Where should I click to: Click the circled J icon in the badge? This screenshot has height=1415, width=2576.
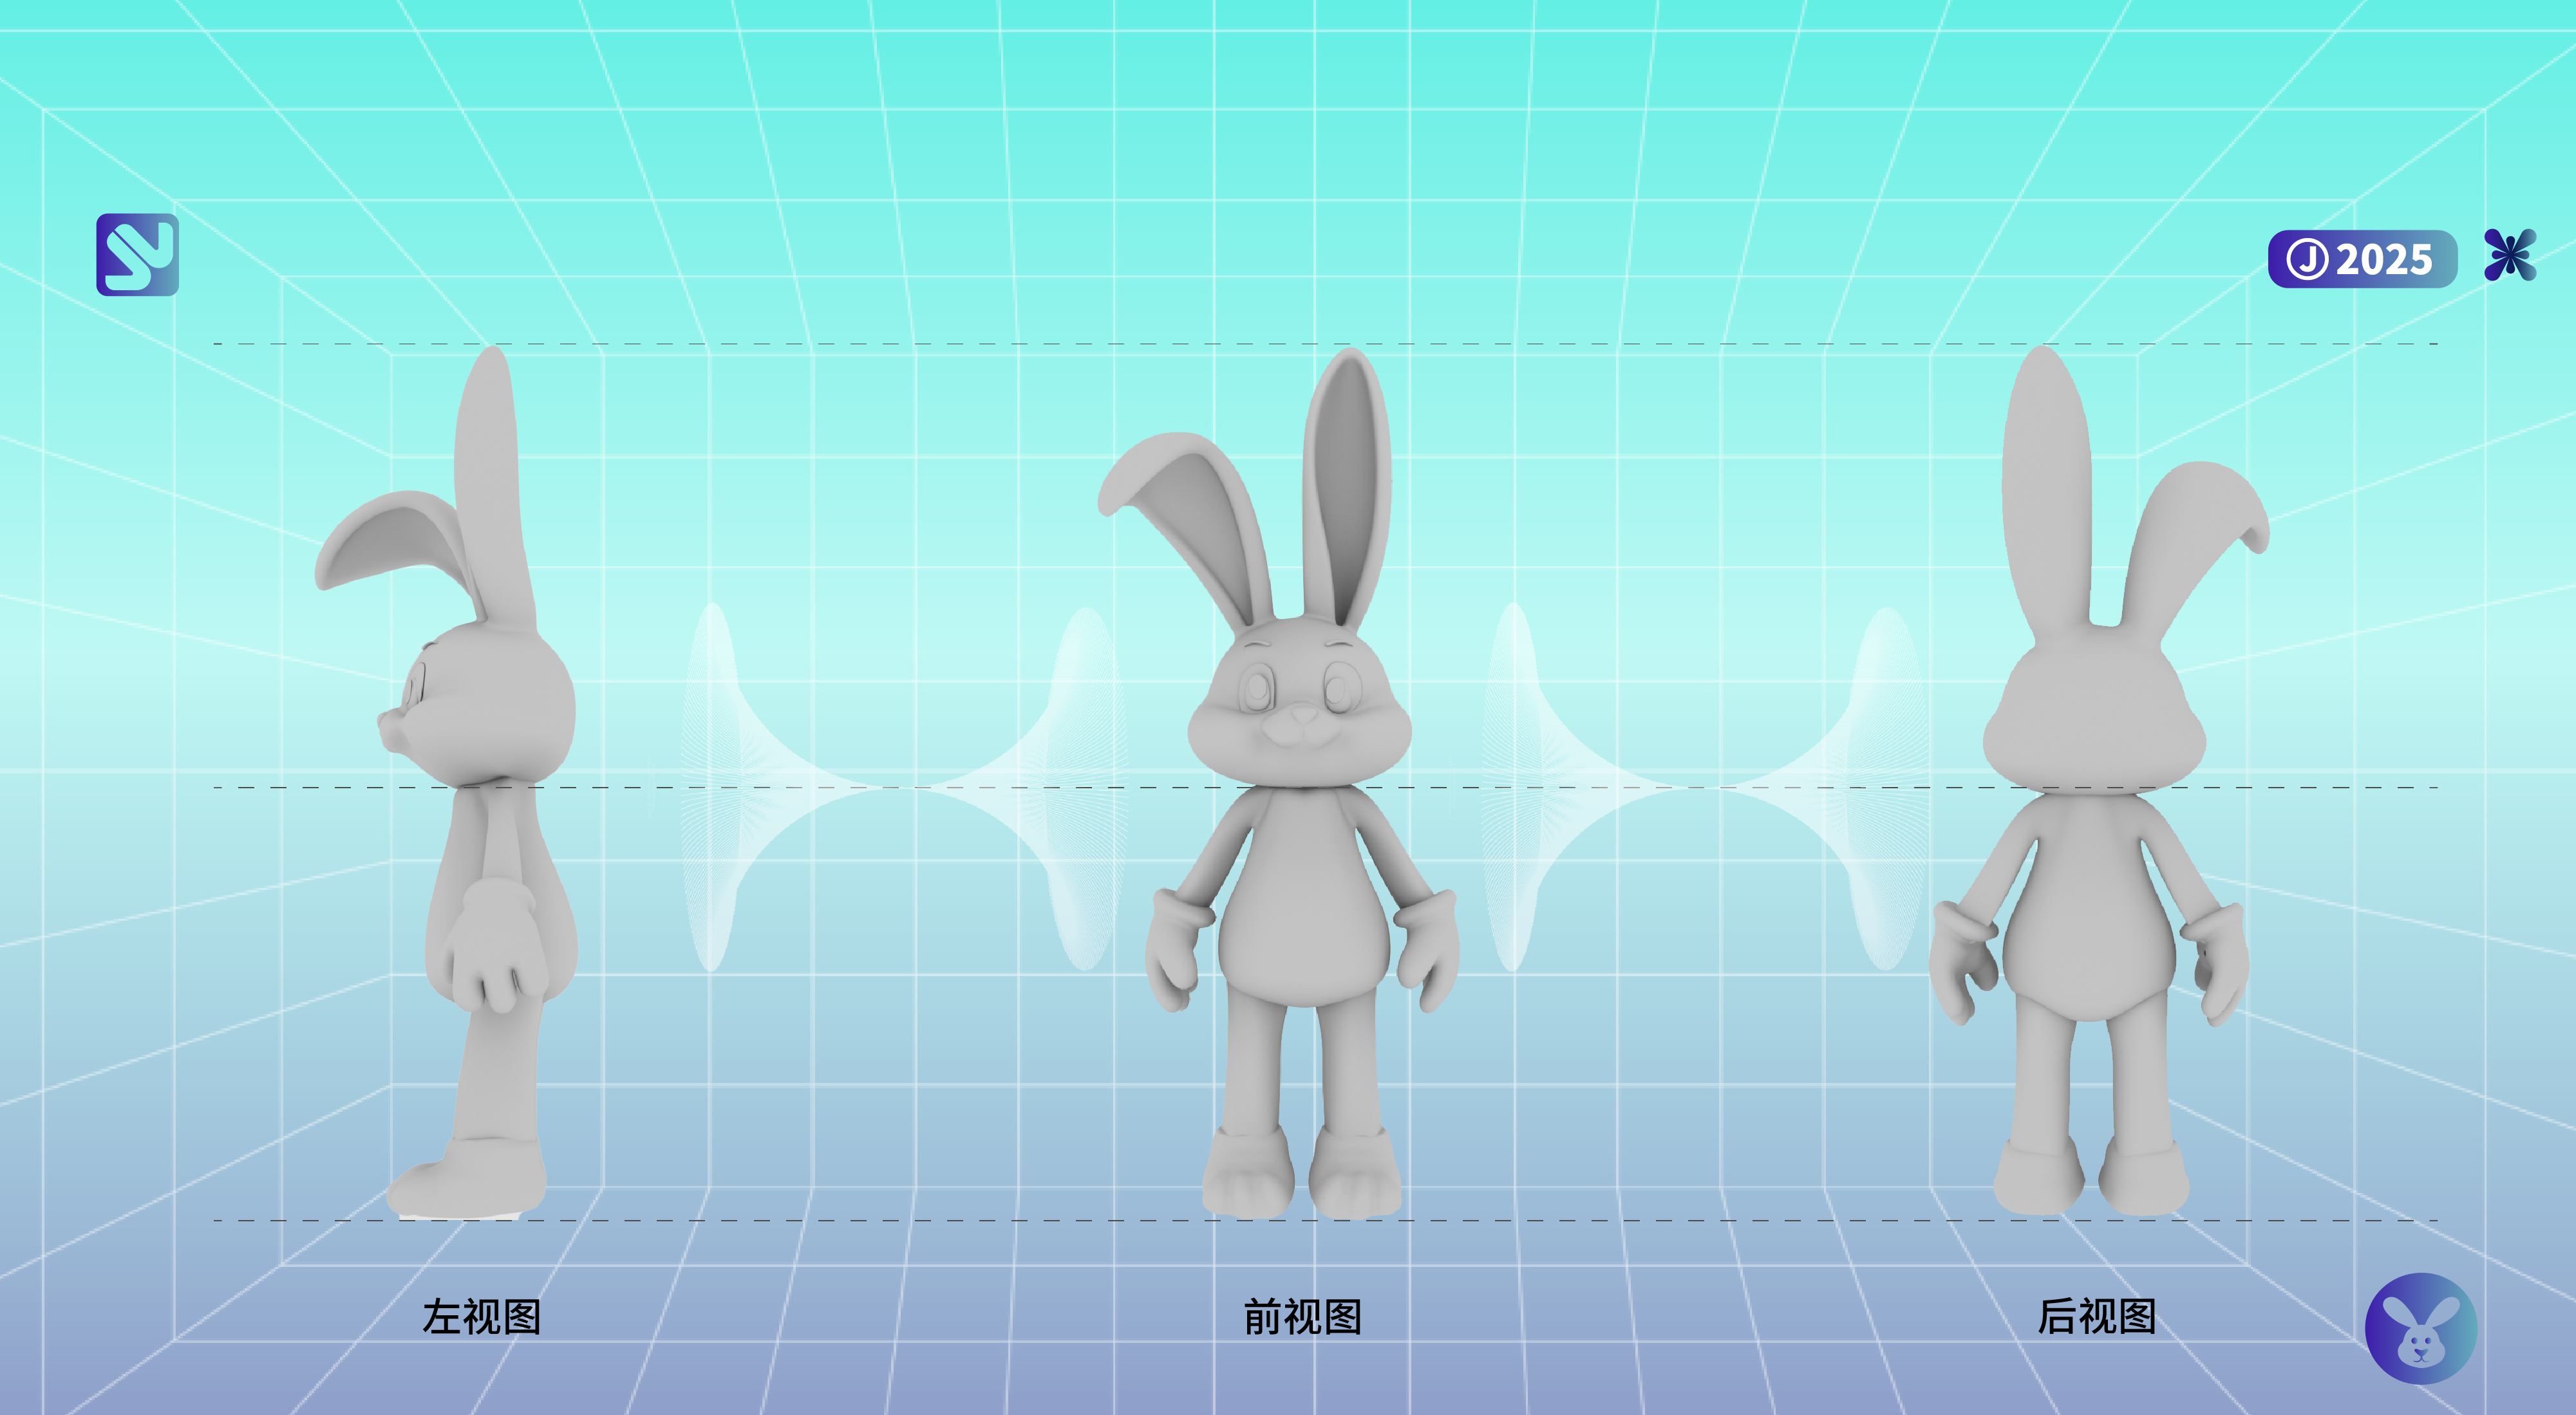[x=2307, y=260]
